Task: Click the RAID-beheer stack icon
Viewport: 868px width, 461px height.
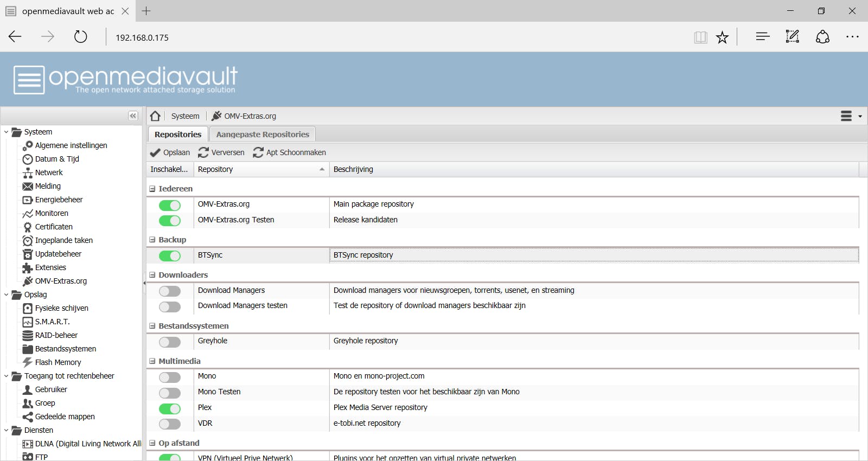Action: (x=28, y=335)
